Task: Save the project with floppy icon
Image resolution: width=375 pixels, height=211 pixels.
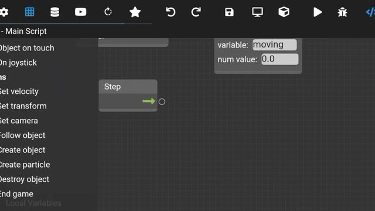Action: [x=229, y=12]
